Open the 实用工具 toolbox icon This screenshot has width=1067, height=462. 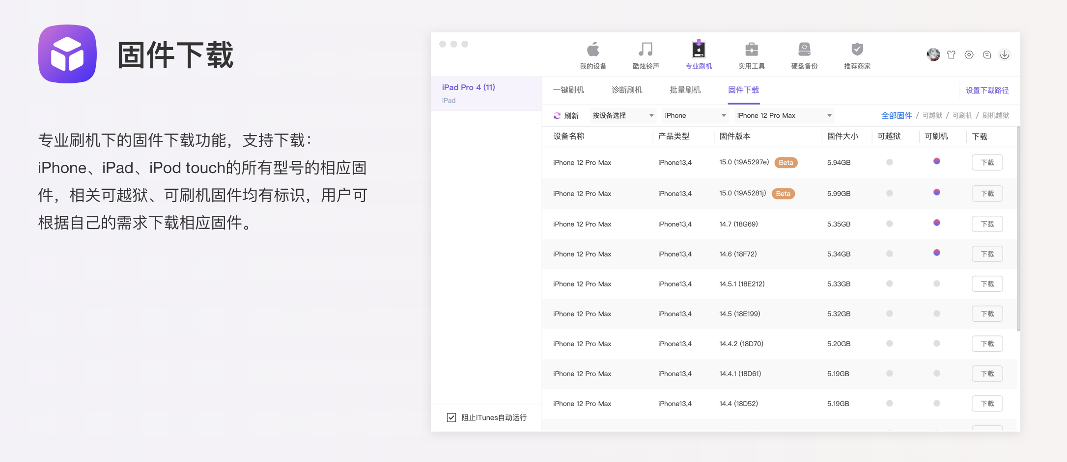pyautogui.click(x=751, y=50)
